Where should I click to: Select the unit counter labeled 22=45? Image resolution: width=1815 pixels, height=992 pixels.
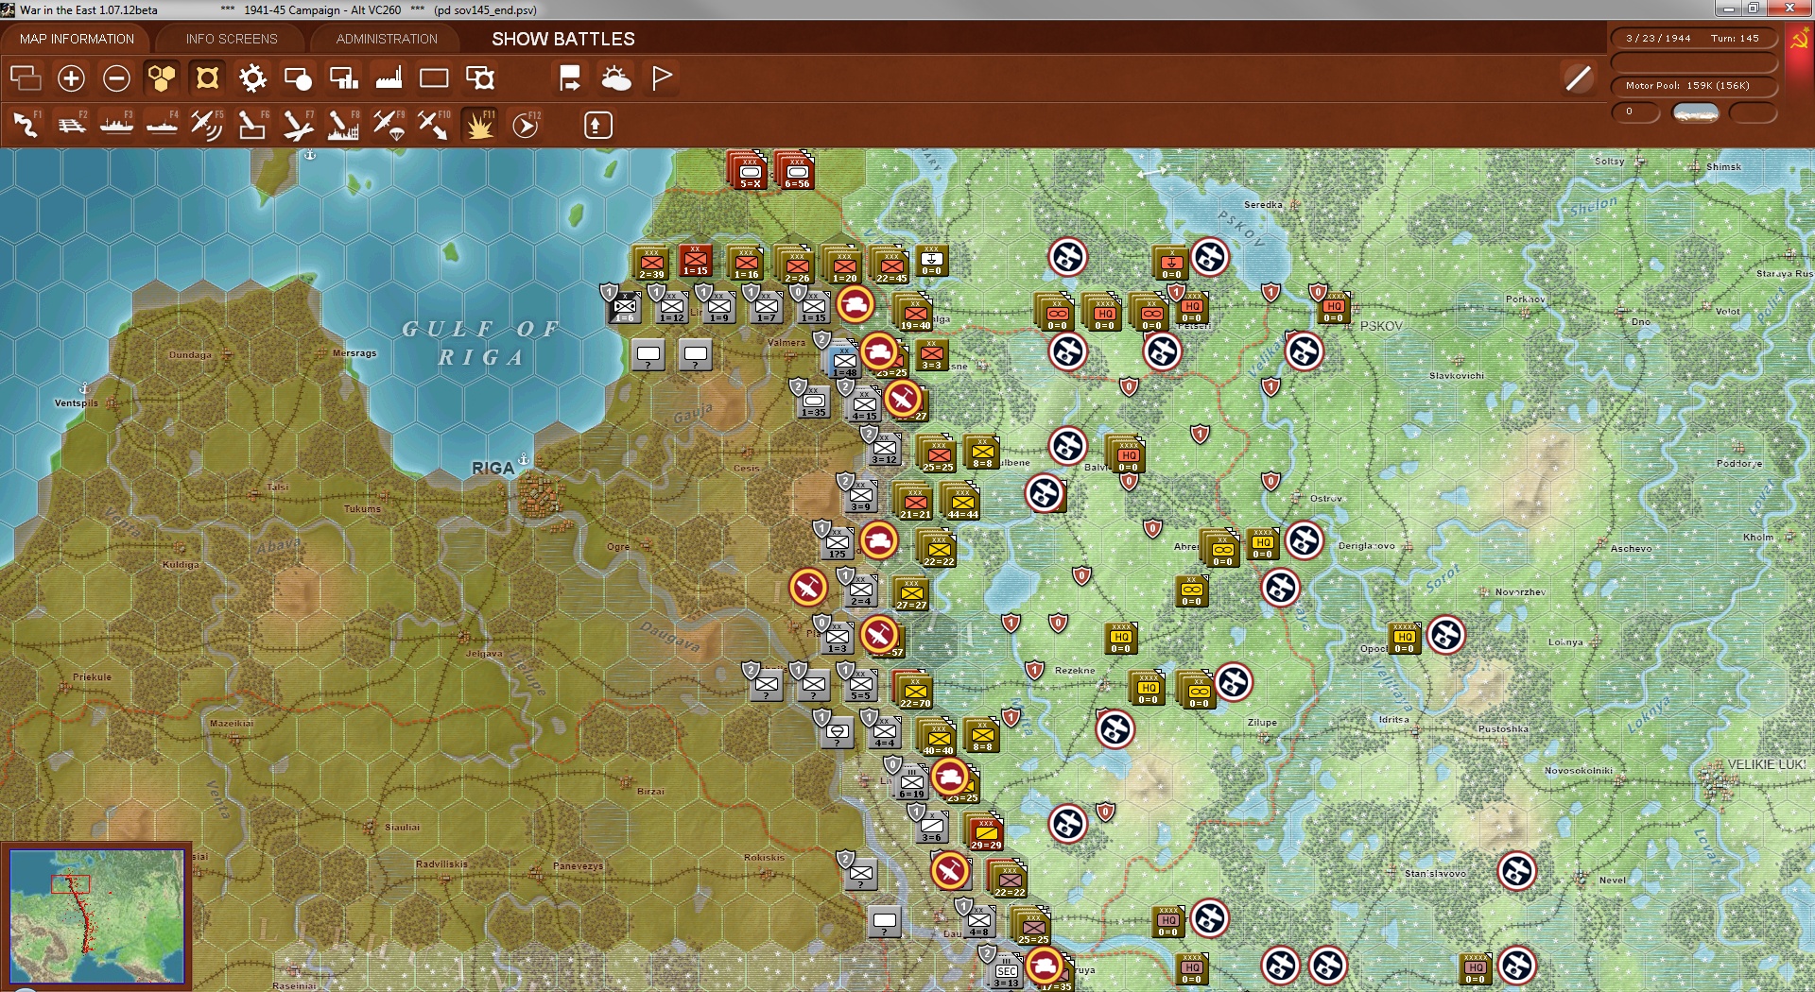tap(890, 267)
